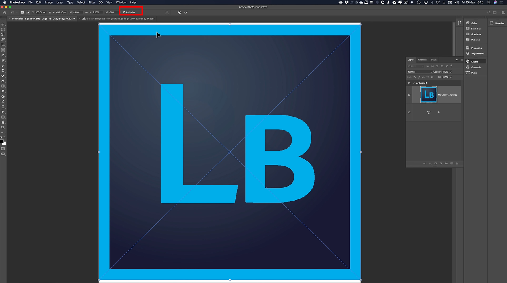The image size is (507, 283).
Task: Click the background color swatch
Action: tap(4, 143)
